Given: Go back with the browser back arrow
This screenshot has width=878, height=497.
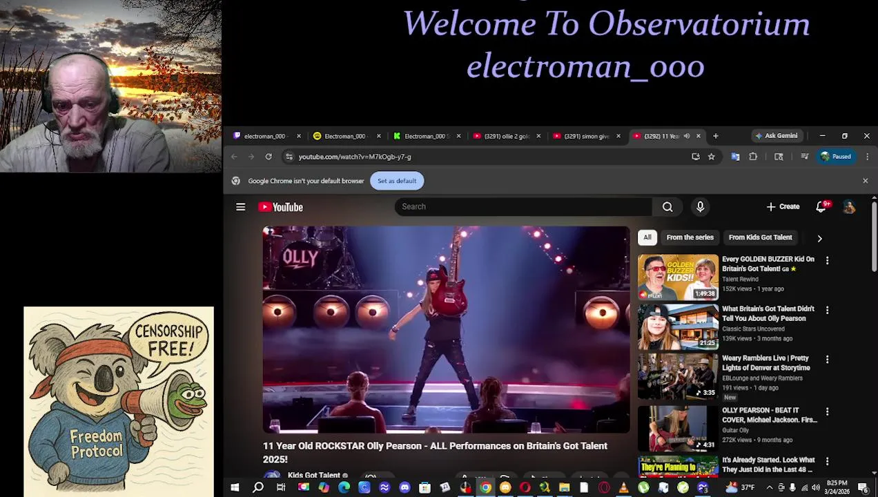Looking at the screenshot, I should 234,157.
